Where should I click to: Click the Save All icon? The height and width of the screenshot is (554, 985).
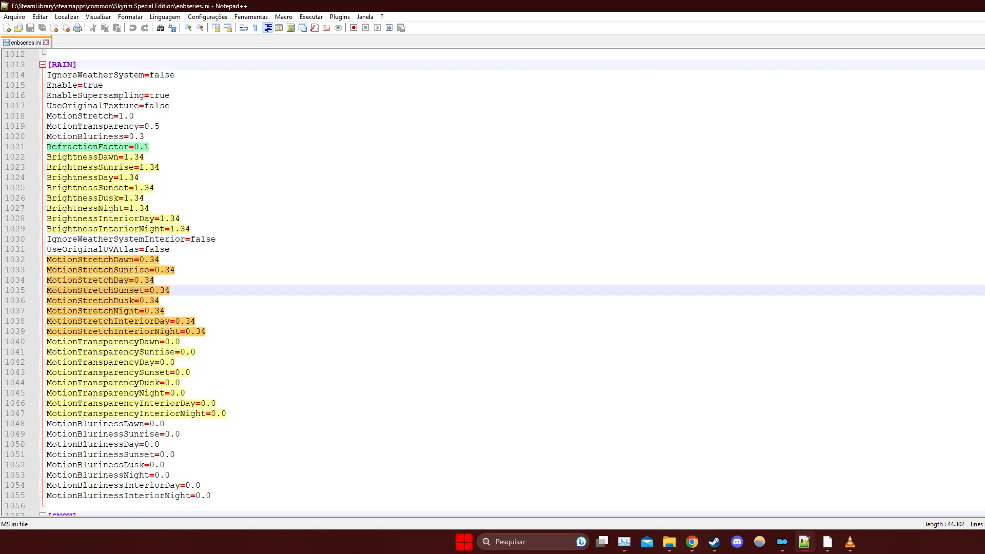[42, 28]
